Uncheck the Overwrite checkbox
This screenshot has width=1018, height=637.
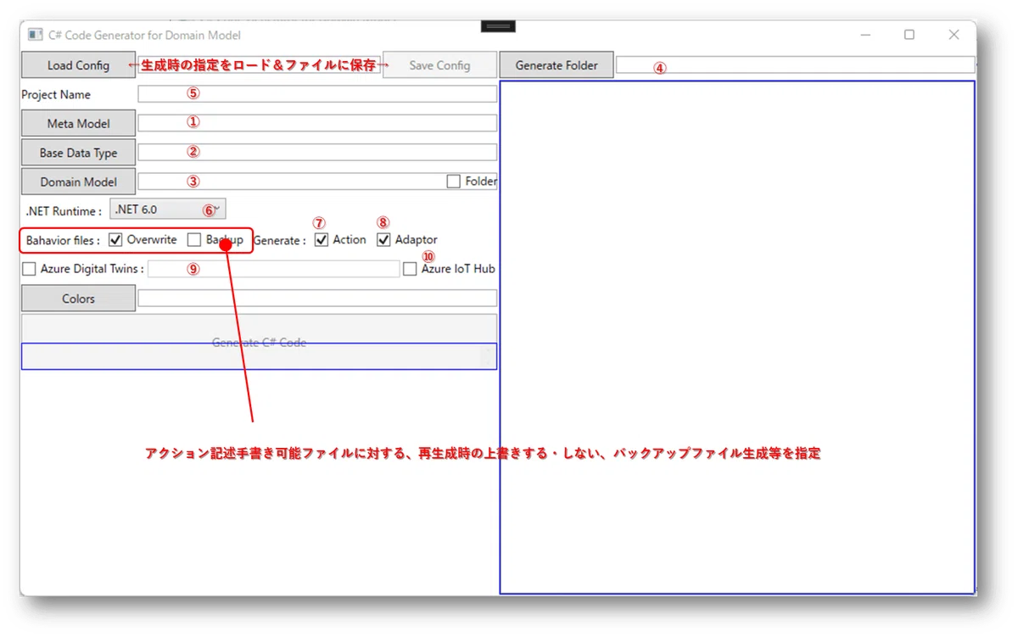pos(116,240)
